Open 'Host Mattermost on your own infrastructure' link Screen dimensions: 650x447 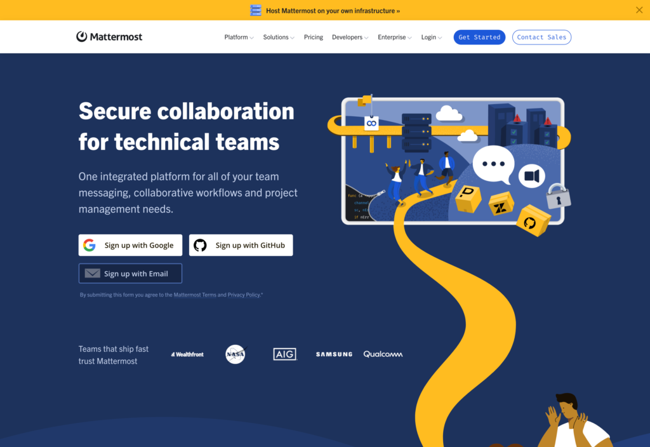tap(333, 11)
